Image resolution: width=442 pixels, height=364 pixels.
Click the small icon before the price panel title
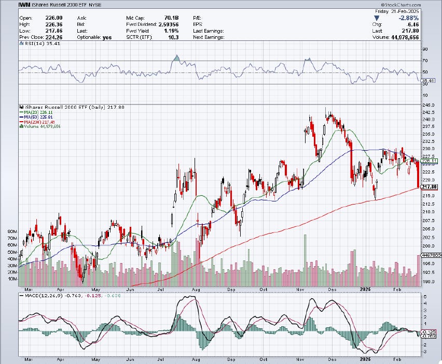click(x=21, y=107)
